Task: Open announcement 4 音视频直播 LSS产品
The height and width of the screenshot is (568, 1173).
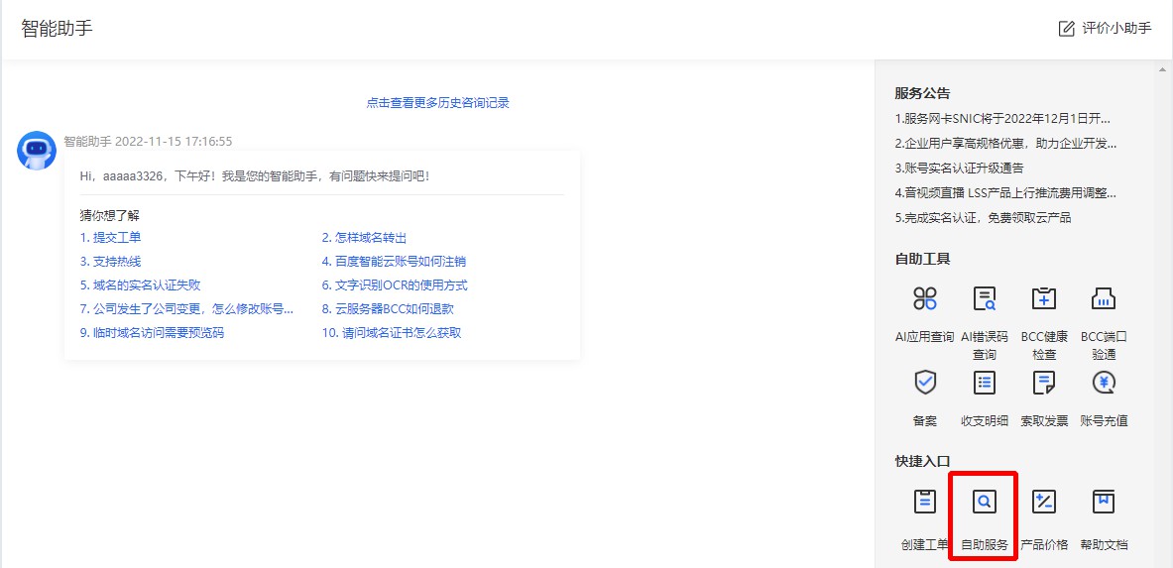Action: coord(1005,192)
